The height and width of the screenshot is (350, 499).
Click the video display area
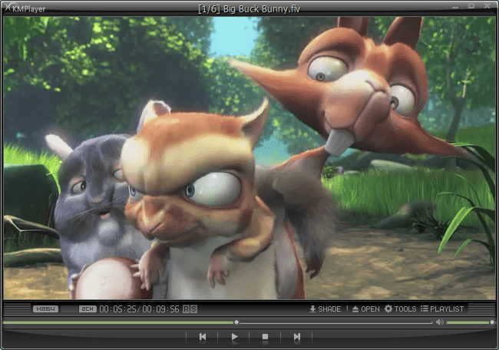(x=249, y=158)
